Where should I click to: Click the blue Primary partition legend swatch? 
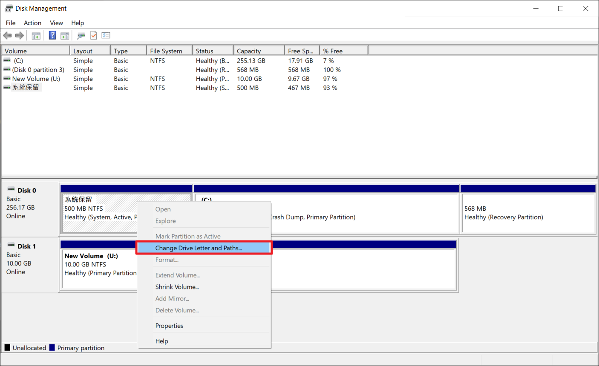coord(52,347)
